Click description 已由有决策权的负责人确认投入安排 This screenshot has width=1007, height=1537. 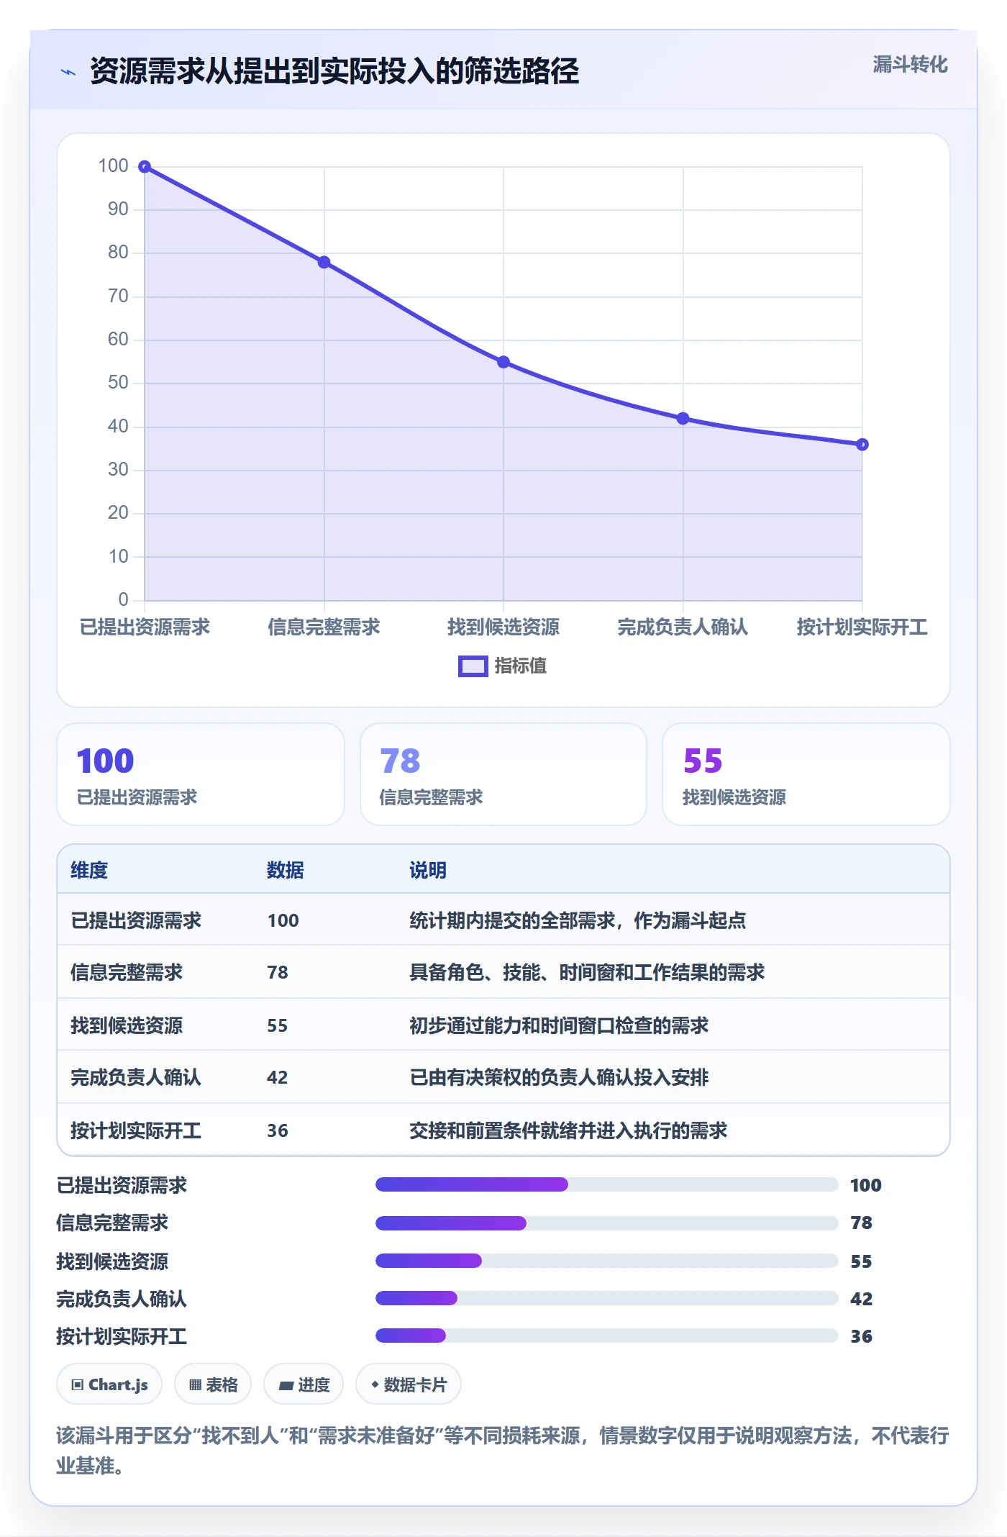click(559, 1077)
